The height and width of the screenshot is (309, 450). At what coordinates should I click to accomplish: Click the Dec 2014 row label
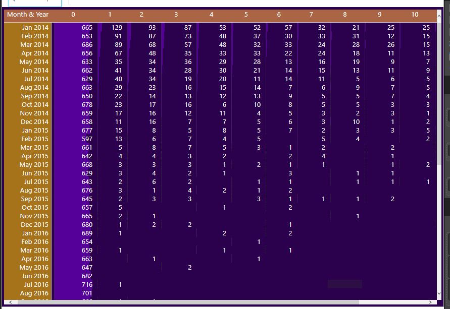coord(35,121)
